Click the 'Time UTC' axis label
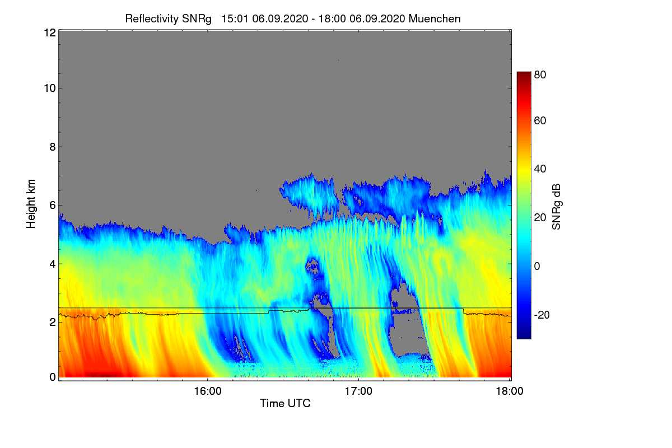672x448 pixels. pos(285,403)
